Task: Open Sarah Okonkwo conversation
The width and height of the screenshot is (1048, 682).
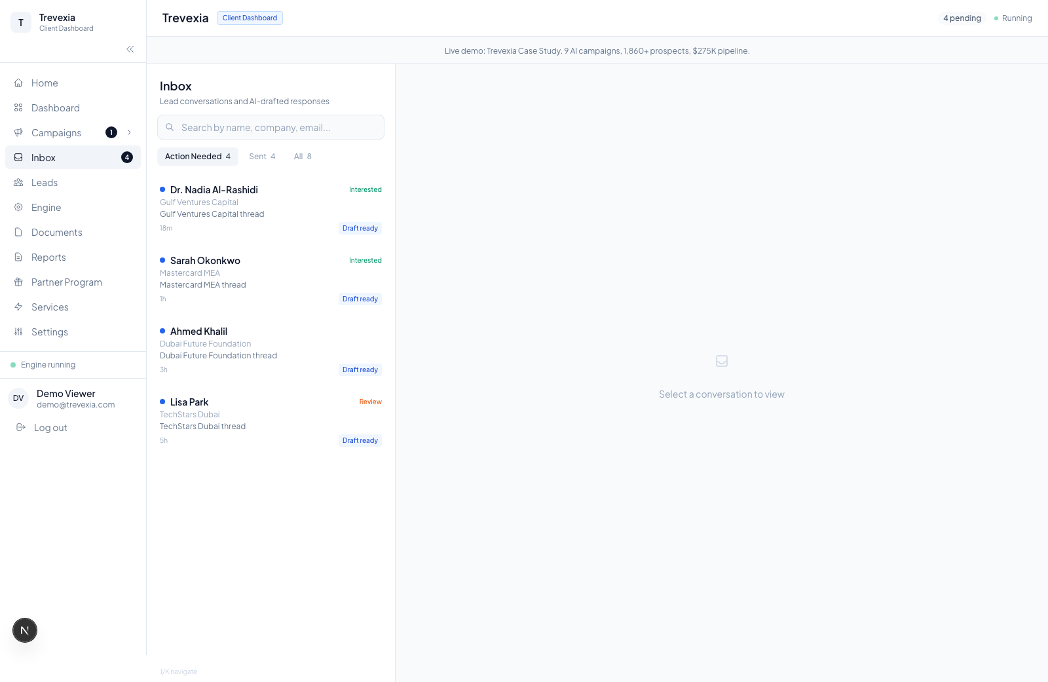Action: (x=271, y=280)
